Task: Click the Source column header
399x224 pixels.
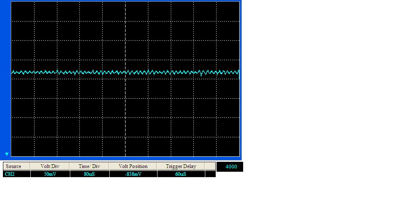Action: coord(17,166)
